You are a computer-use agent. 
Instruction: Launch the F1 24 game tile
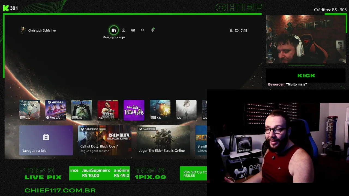click(56, 110)
